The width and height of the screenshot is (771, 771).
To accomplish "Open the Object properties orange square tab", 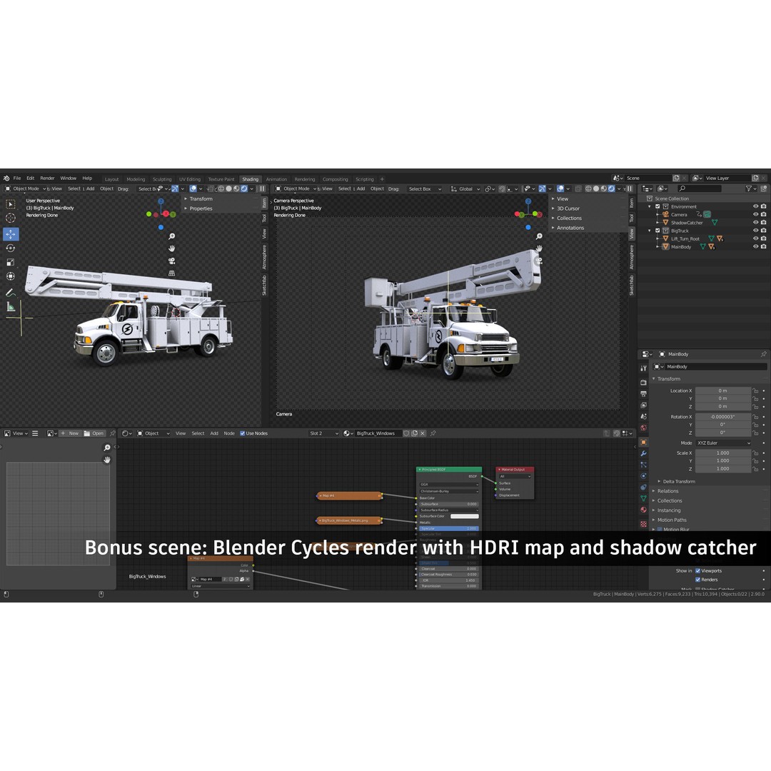I will [644, 442].
